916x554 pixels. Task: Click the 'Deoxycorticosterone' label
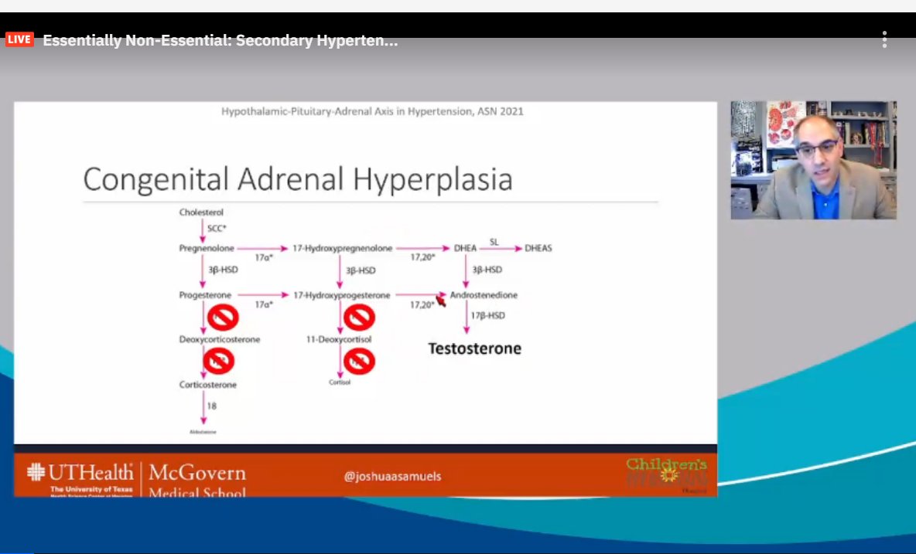tap(220, 339)
